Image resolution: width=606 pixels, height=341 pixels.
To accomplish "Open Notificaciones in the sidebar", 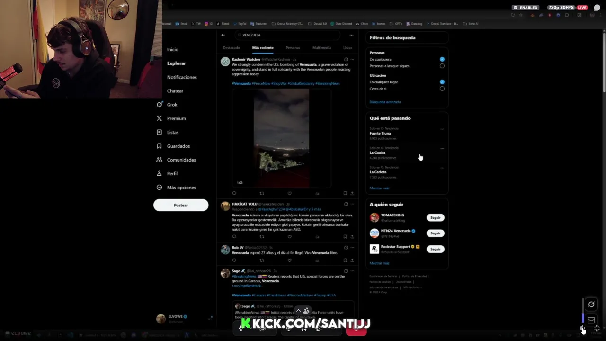I will [x=181, y=77].
